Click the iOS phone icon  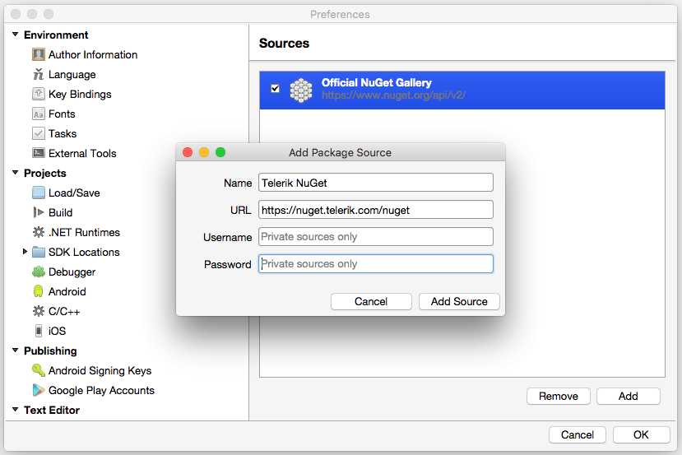pos(39,331)
